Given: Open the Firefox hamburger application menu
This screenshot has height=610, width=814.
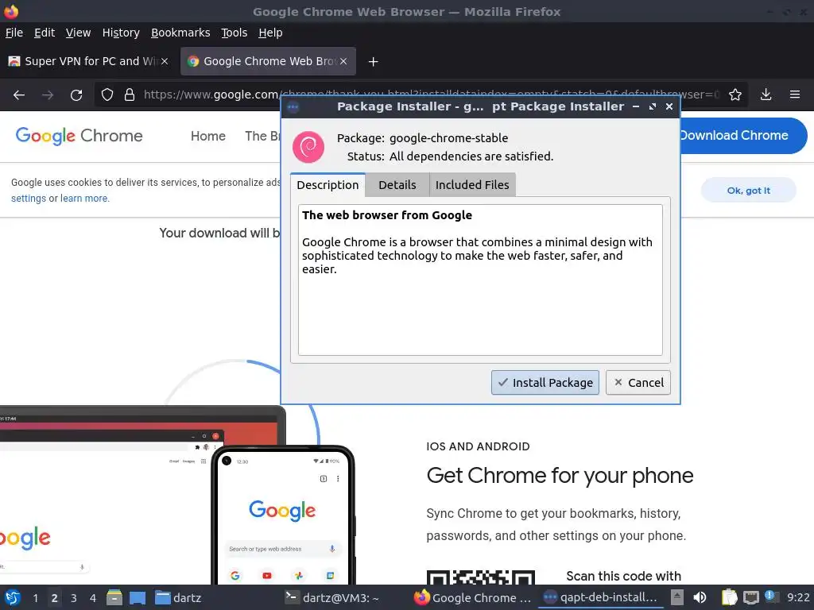Looking at the screenshot, I should 795,95.
